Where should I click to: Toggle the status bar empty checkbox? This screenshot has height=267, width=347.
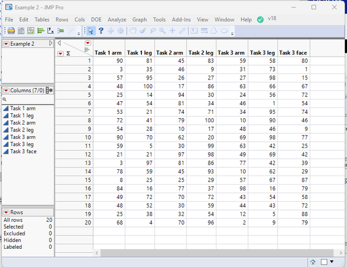[324, 262]
